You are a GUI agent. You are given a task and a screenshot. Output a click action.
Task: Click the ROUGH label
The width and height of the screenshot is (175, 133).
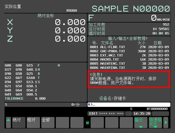pyautogui.click(x=72, y=11)
